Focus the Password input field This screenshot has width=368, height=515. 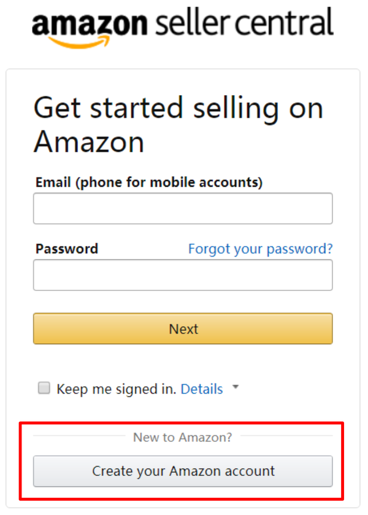(x=183, y=275)
